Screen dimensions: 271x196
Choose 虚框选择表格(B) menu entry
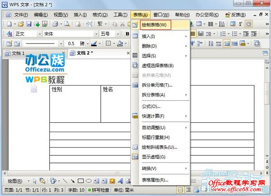[160, 66]
